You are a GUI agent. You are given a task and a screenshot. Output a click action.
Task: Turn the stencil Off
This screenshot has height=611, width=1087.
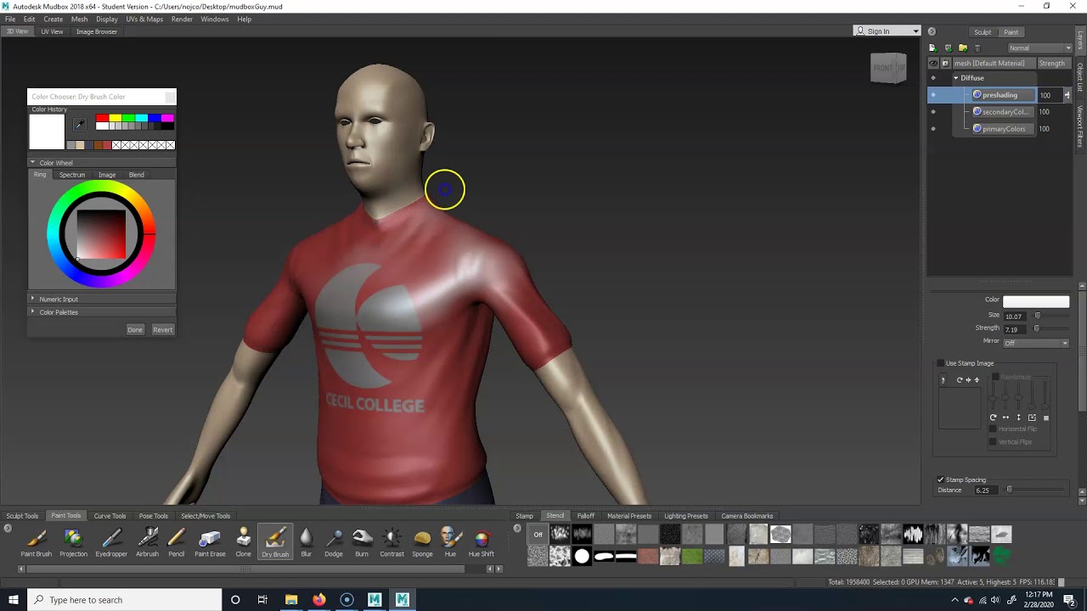pos(538,535)
